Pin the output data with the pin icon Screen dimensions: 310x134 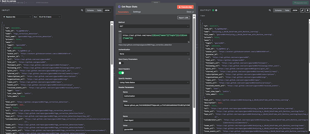pyautogui.click(x=308, y=10)
